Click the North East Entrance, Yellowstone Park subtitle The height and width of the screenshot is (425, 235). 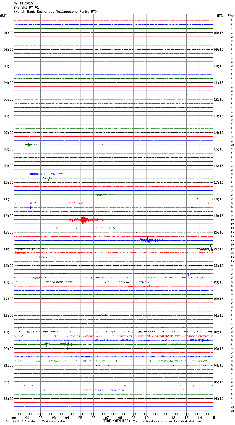pos(55,12)
